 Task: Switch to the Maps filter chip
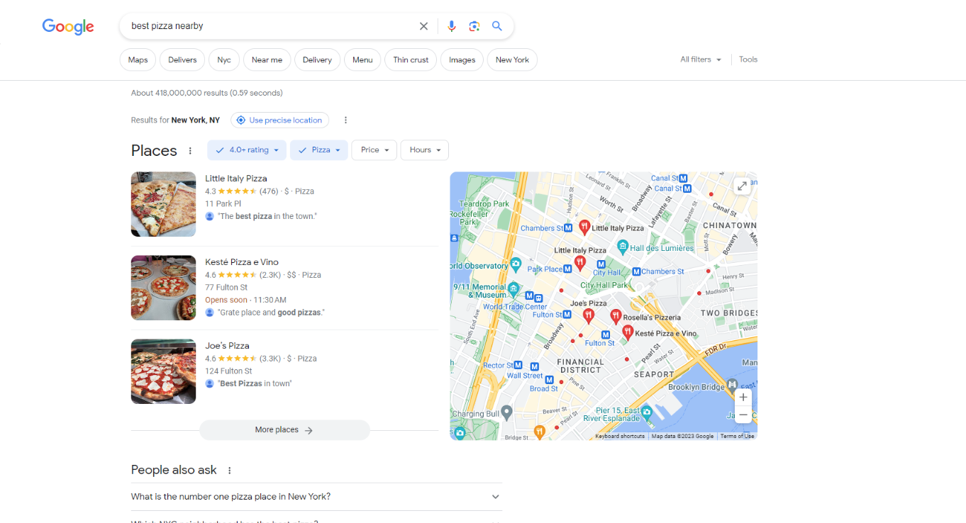138,60
